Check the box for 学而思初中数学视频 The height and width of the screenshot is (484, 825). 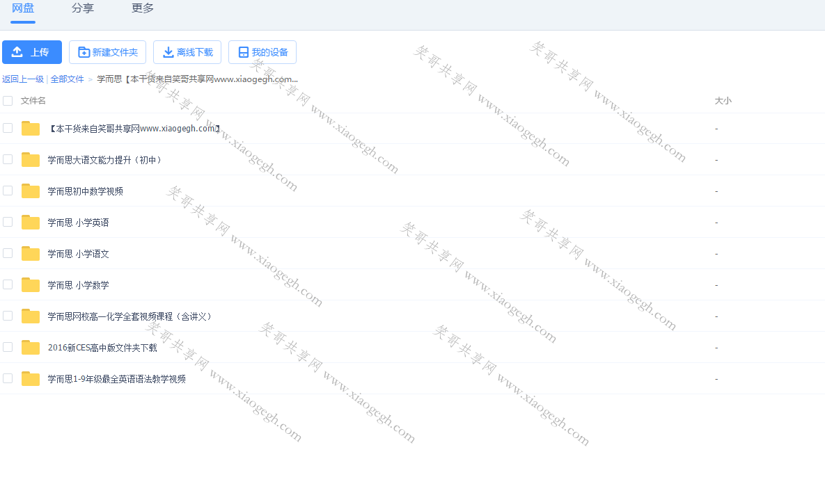(8, 191)
